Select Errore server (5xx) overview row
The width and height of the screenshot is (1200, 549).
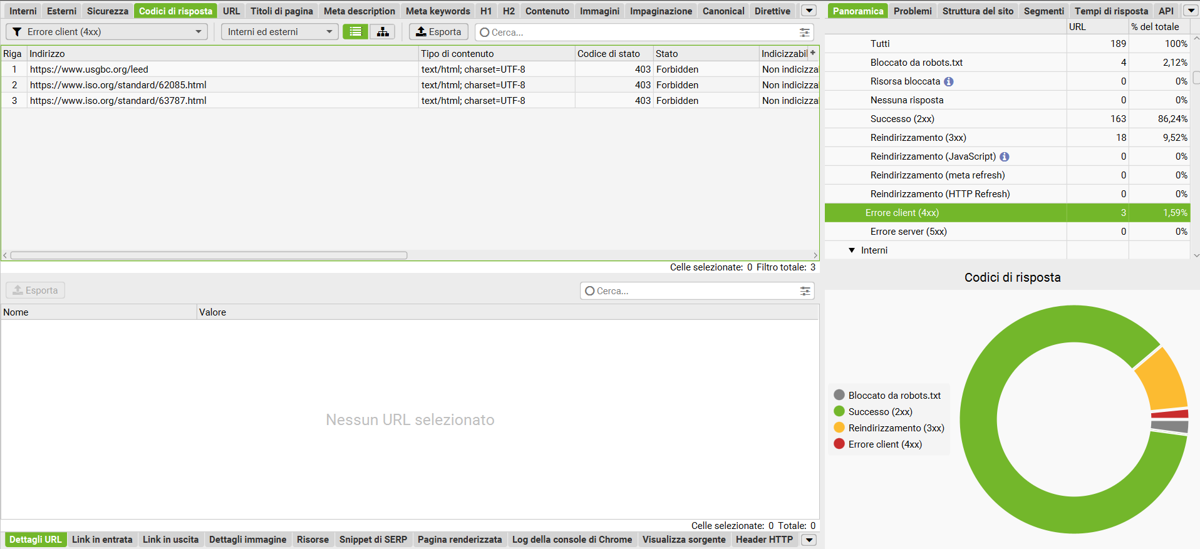coord(1007,232)
